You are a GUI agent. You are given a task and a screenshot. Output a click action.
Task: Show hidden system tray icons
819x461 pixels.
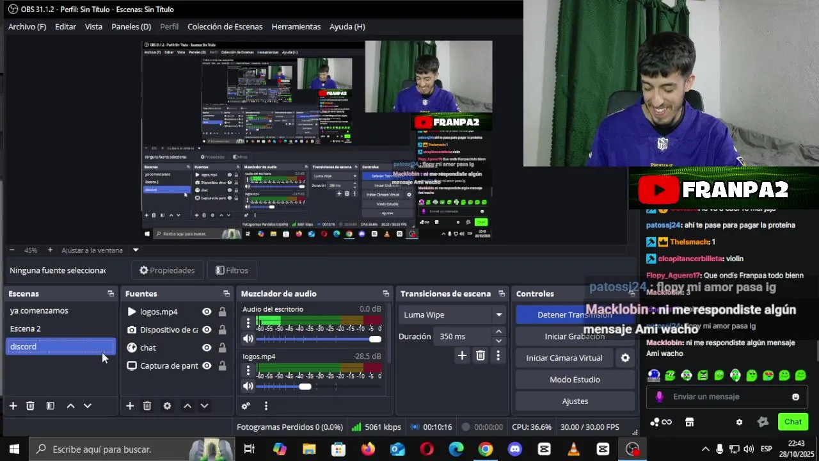coord(705,449)
